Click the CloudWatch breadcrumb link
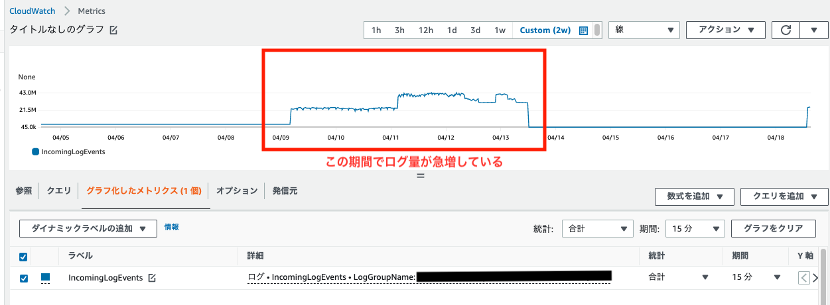830x305 pixels. (31, 11)
